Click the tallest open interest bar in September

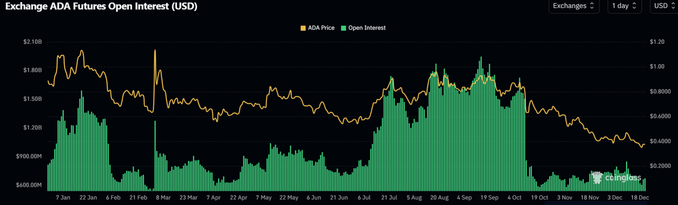[481, 57]
